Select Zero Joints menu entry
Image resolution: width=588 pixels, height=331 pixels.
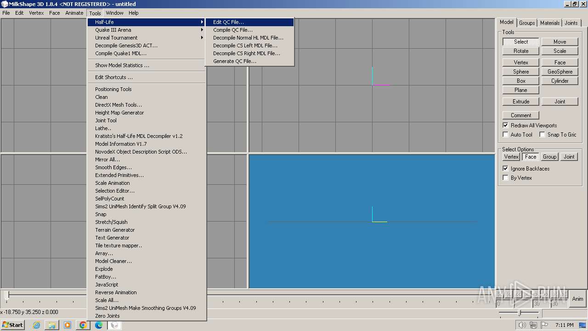point(147,316)
